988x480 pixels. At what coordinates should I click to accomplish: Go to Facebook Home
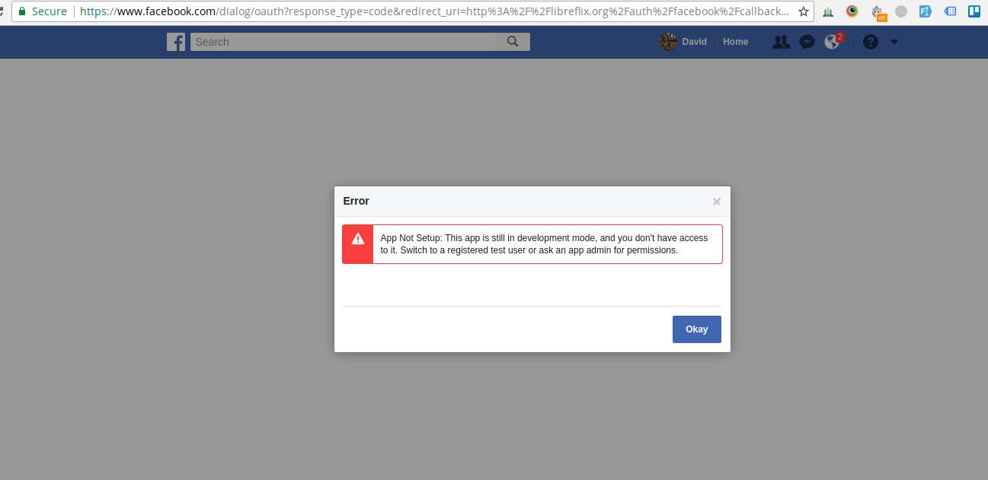735,42
